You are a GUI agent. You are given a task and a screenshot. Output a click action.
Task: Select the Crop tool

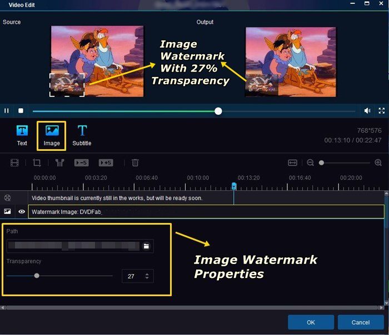click(37, 163)
